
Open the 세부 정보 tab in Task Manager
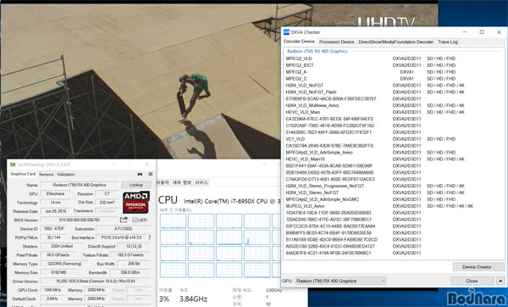coord(182,182)
